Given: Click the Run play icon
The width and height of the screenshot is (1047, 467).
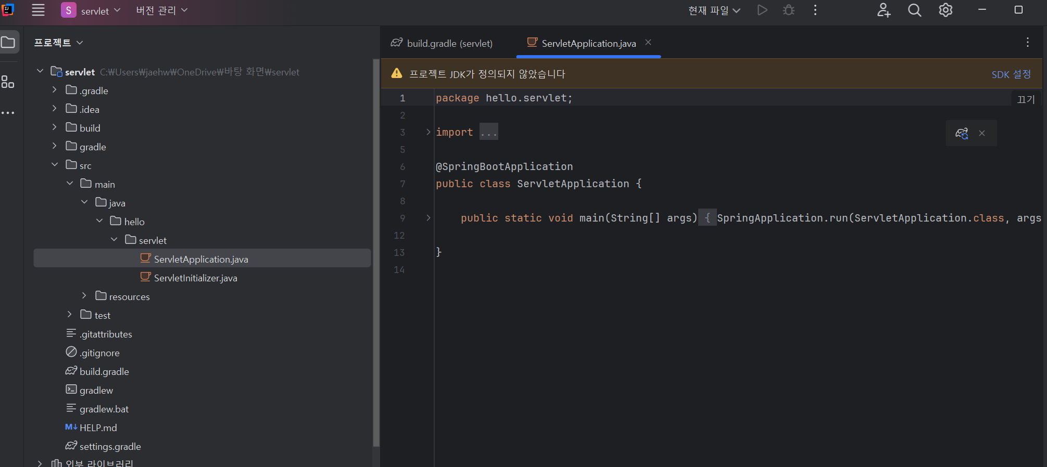Looking at the screenshot, I should pyautogui.click(x=762, y=10).
